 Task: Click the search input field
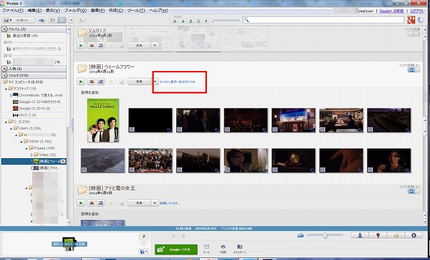(x=323, y=20)
